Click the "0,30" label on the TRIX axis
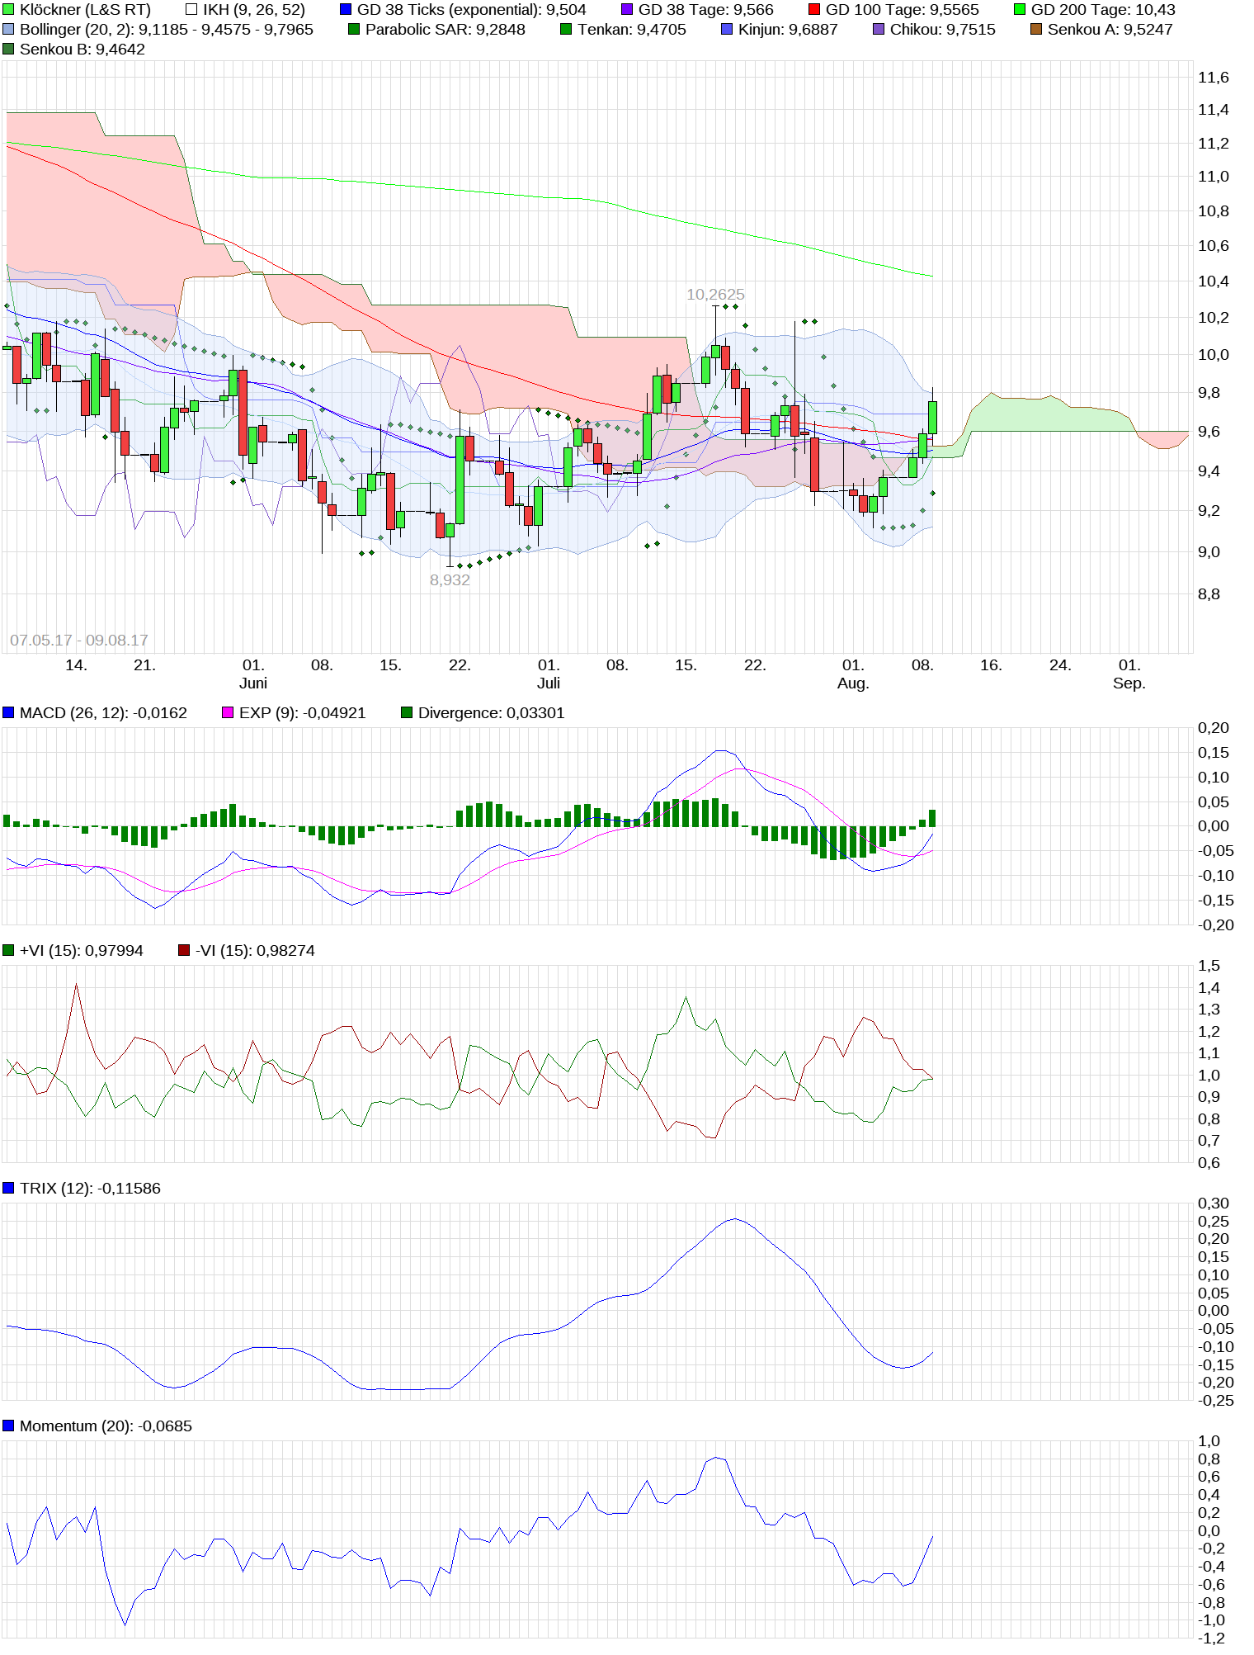The image size is (1254, 1655). click(x=1214, y=1203)
